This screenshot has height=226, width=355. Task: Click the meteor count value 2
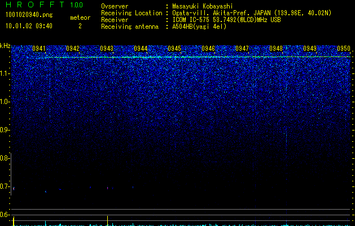[80, 26]
